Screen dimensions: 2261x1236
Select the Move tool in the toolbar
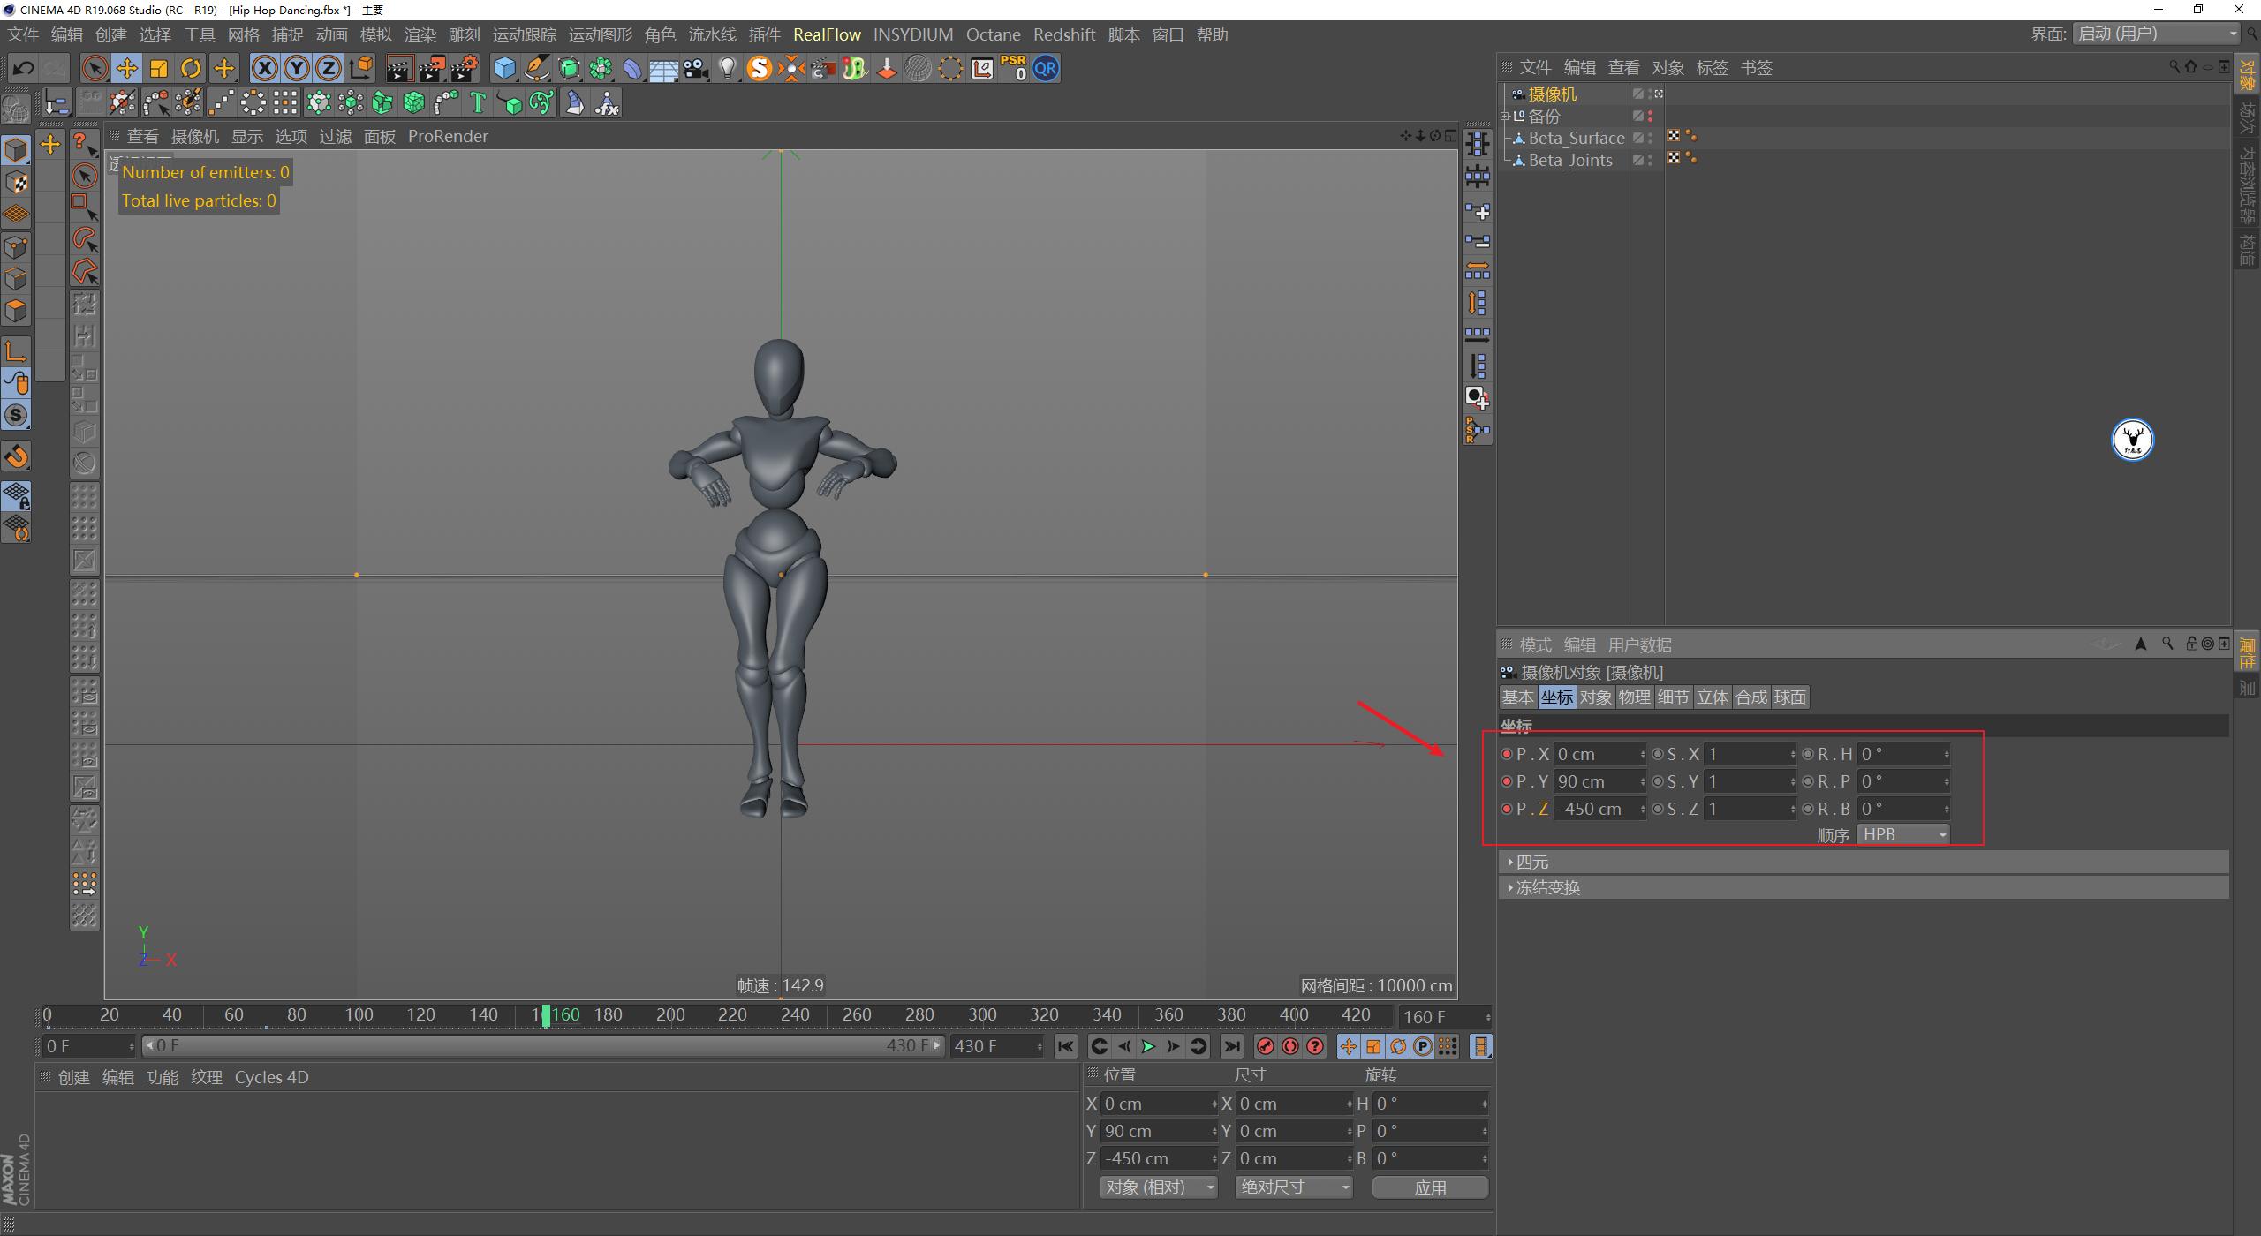pos(126,68)
